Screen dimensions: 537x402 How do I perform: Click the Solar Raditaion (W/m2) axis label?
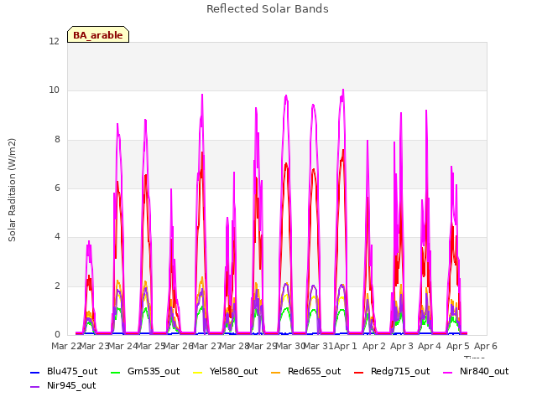click(12, 190)
